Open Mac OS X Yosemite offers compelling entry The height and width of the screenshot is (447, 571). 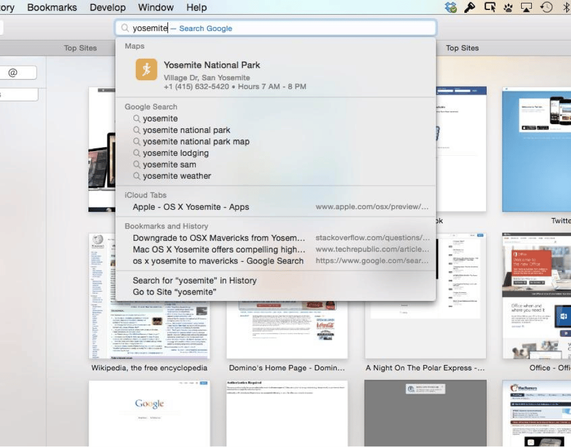(276, 250)
